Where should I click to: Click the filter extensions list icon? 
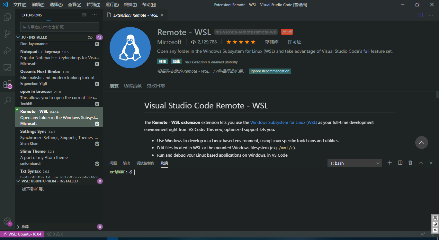point(84,15)
